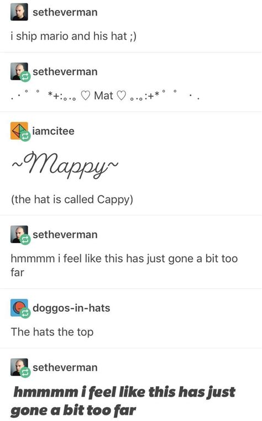The height and width of the screenshot is (421, 262).
Task: Click '(the hat is called Cappy)' text
Action: coord(72,199)
